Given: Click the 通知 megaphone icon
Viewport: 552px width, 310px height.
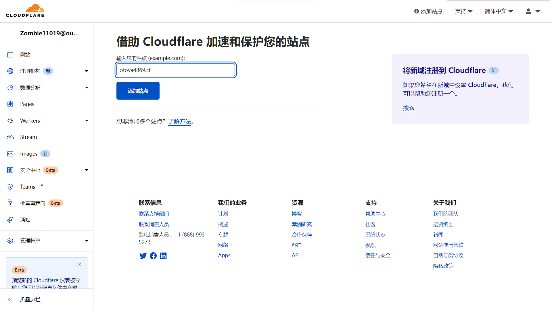Looking at the screenshot, I should click(10, 220).
